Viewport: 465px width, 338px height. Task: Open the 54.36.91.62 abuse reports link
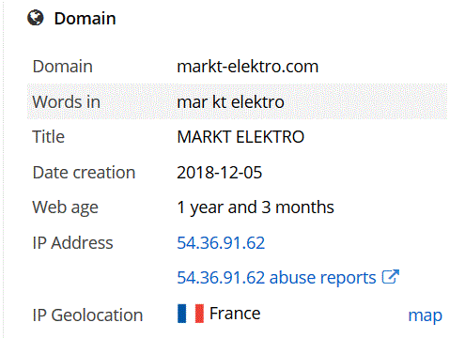pyautogui.click(x=276, y=277)
